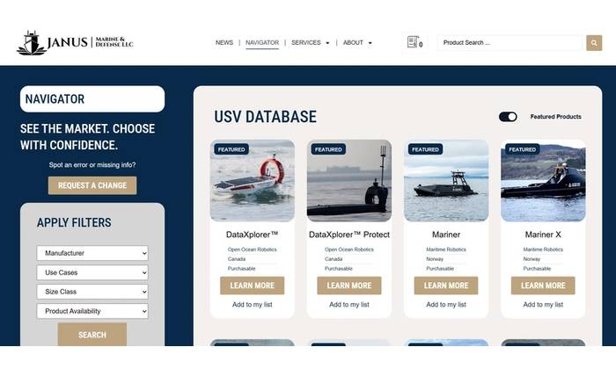Click the Janus Marine & Defense logo
Image resolution: width=616 pixels, height=369 pixels.
click(75, 42)
